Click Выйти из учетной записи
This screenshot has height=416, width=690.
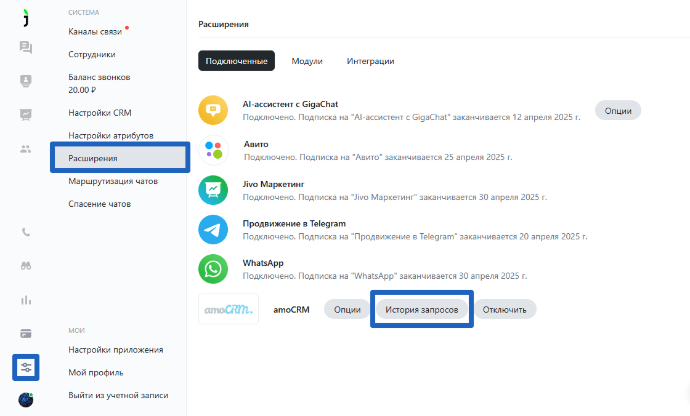pos(118,395)
